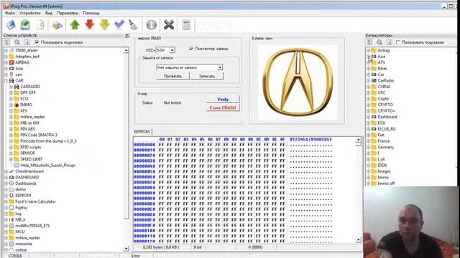This screenshot has width=460, height=258.
Task: Select the EEPROM tab
Action: pyautogui.click(x=142, y=132)
